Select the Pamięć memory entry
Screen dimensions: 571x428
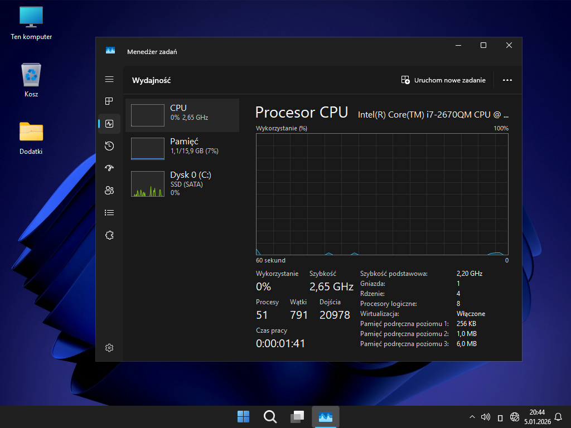[182, 149]
